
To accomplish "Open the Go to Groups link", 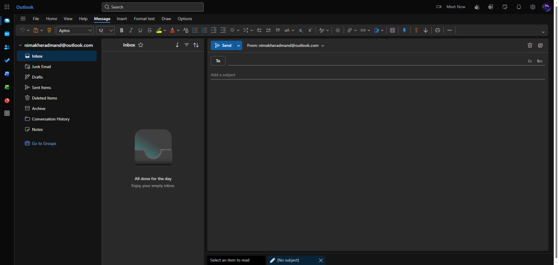I will coord(44,144).
